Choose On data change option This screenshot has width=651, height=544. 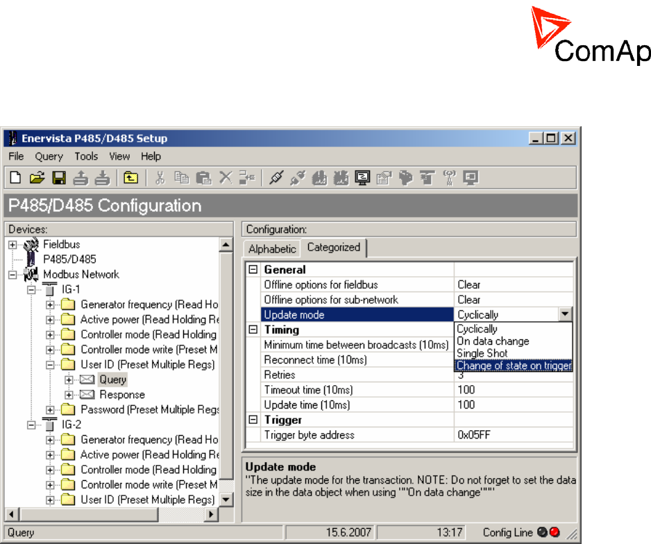514,341
